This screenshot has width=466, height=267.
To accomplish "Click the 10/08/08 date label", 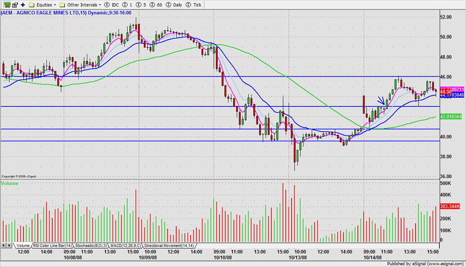I will [x=73, y=258].
